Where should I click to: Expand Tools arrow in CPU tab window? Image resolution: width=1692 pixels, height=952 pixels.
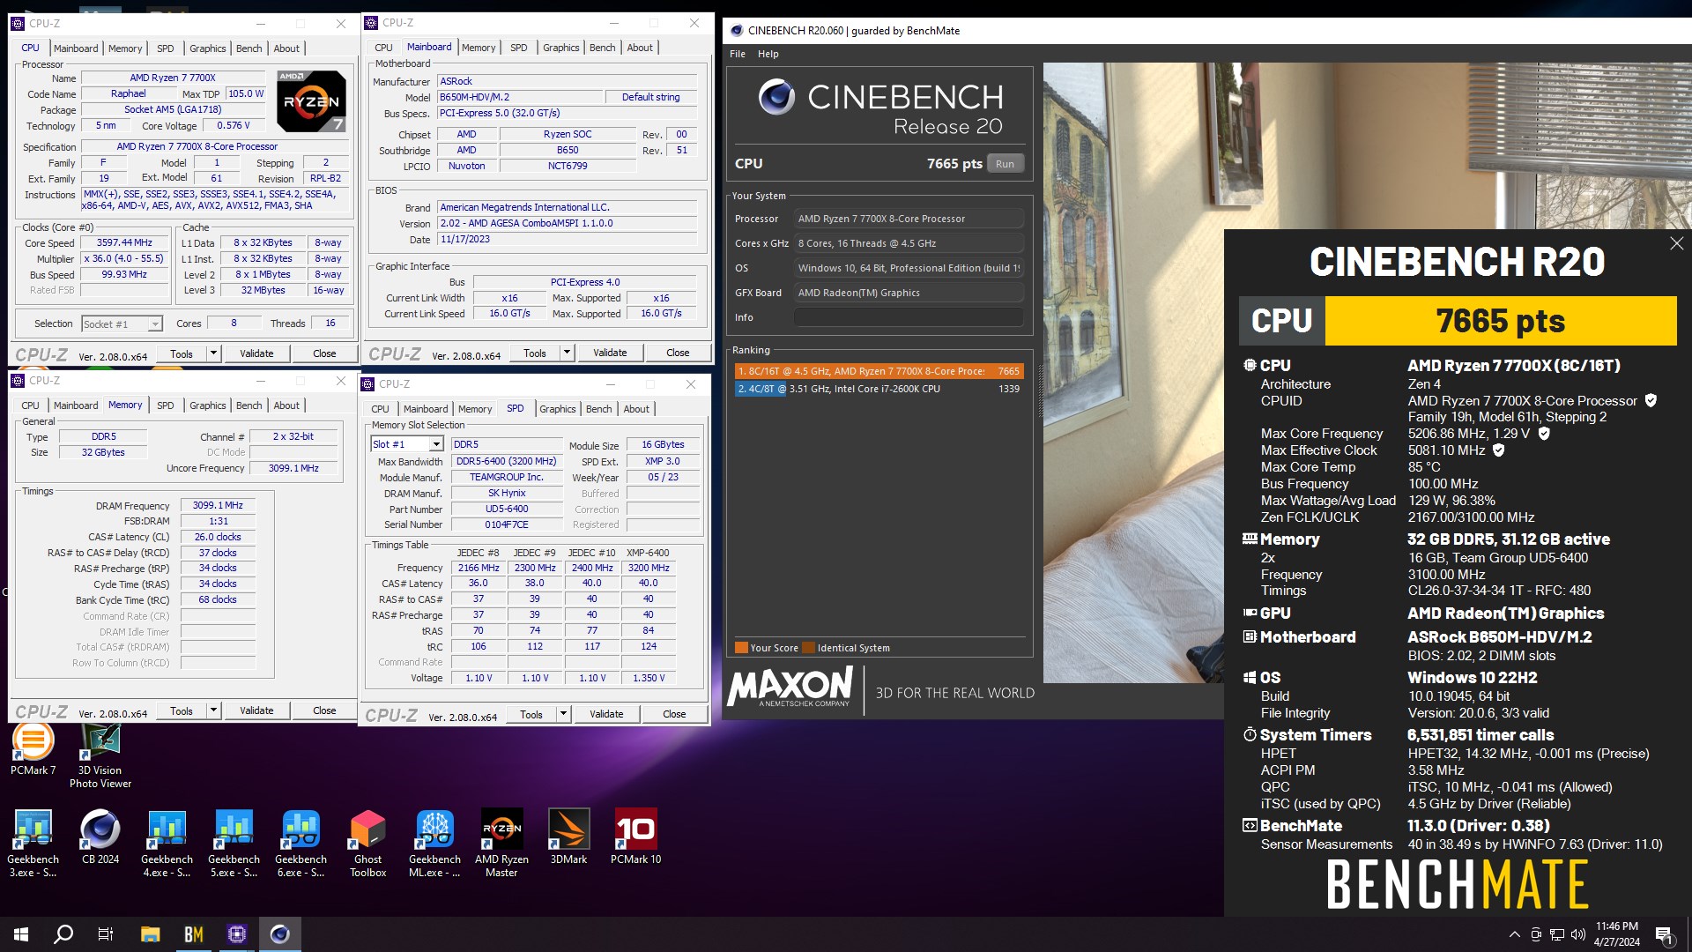tap(213, 353)
